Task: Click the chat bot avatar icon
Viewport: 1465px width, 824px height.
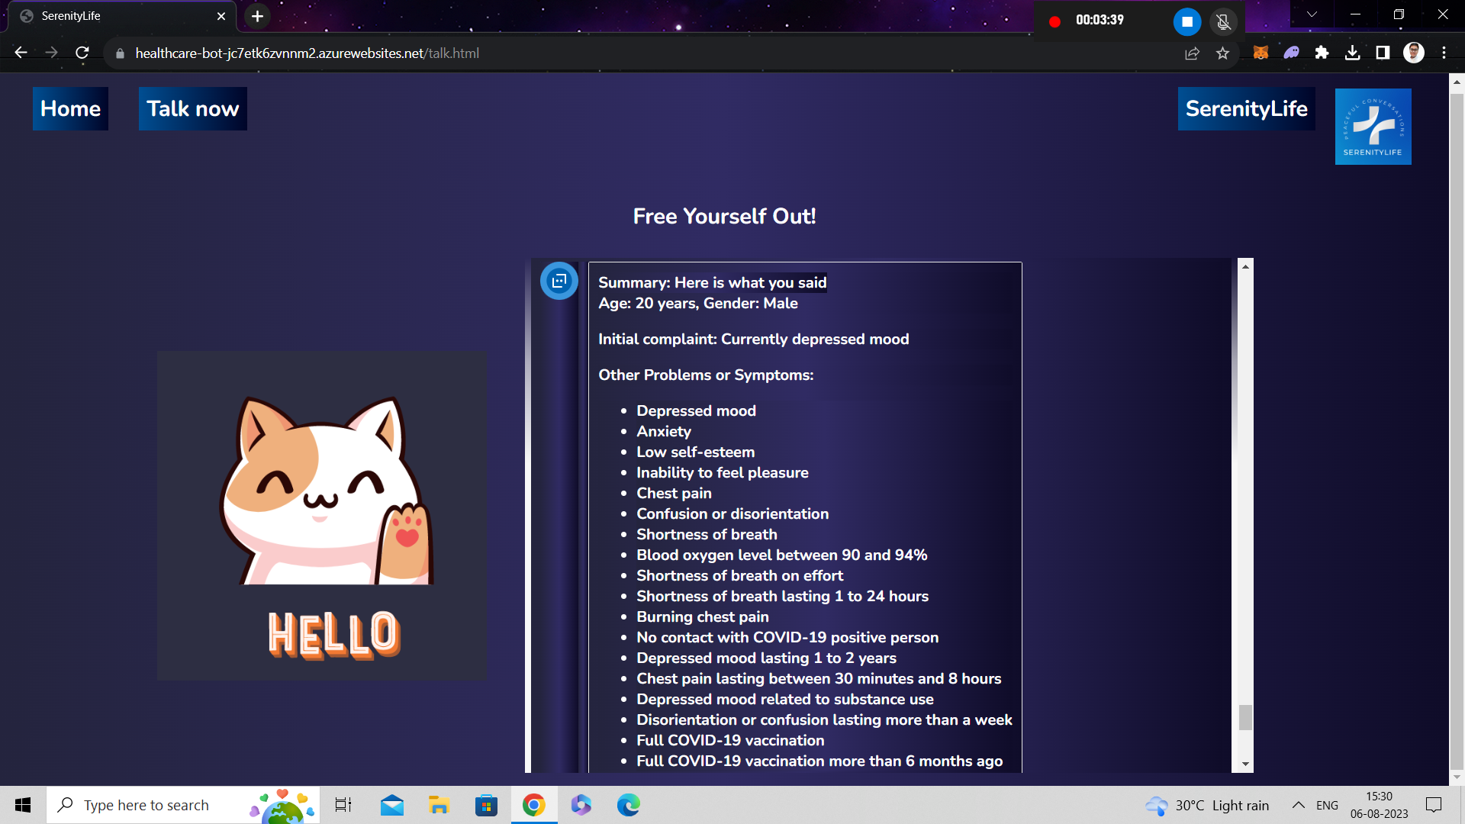Action: click(x=559, y=281)
